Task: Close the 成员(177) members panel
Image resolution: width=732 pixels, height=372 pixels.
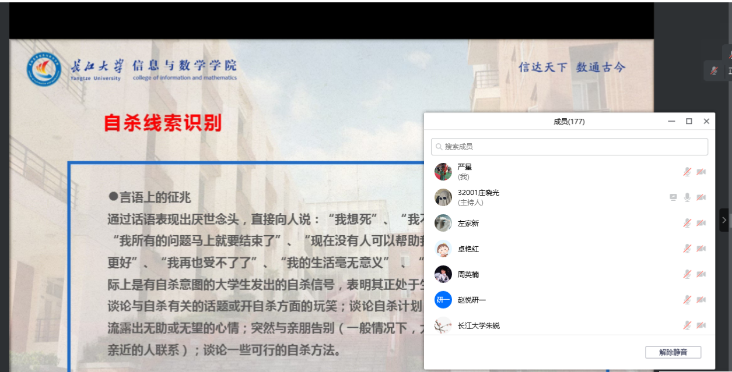Action: (706, 121)
